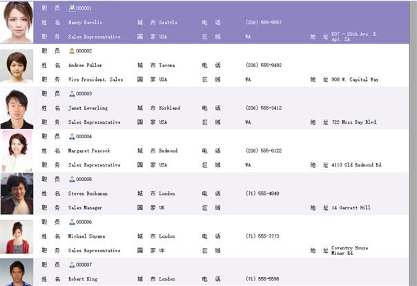Click the employee icon beside 000007
417x286 pixels.
coord(72,265)
